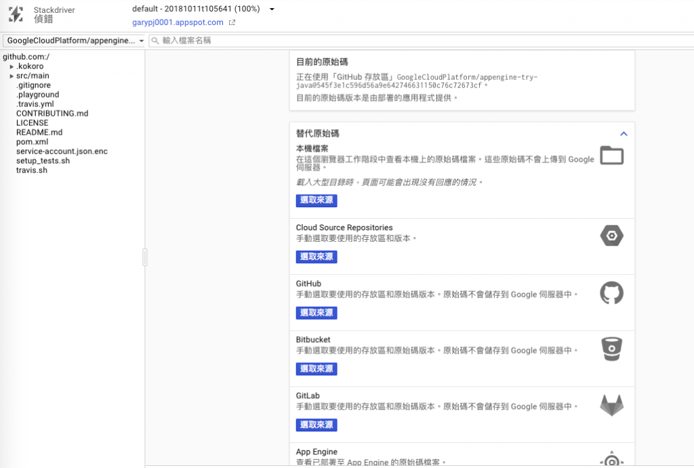Open pom.xml in the file tree
Viewport: 694px width, 468px height.
[x=33, y=142]
